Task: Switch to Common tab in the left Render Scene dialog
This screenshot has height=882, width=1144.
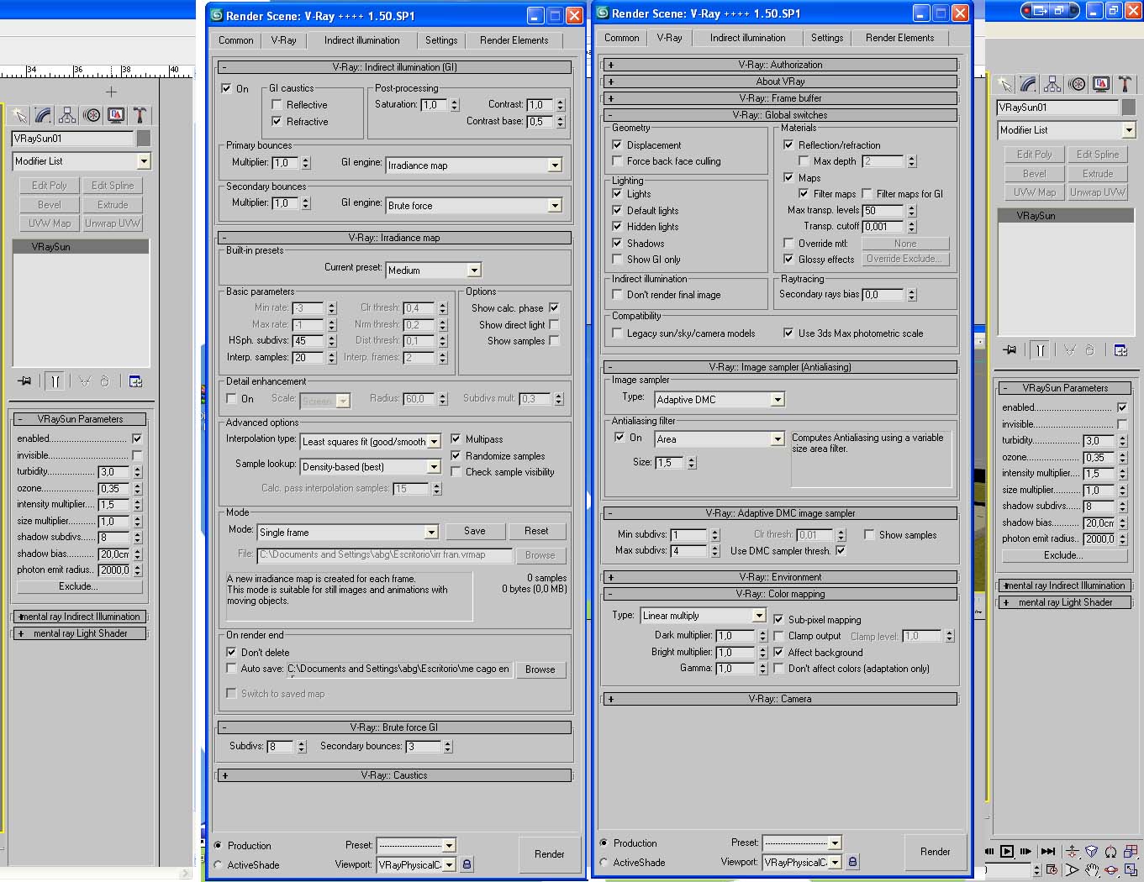Action: pyautogui.click(x=236, y=40)
